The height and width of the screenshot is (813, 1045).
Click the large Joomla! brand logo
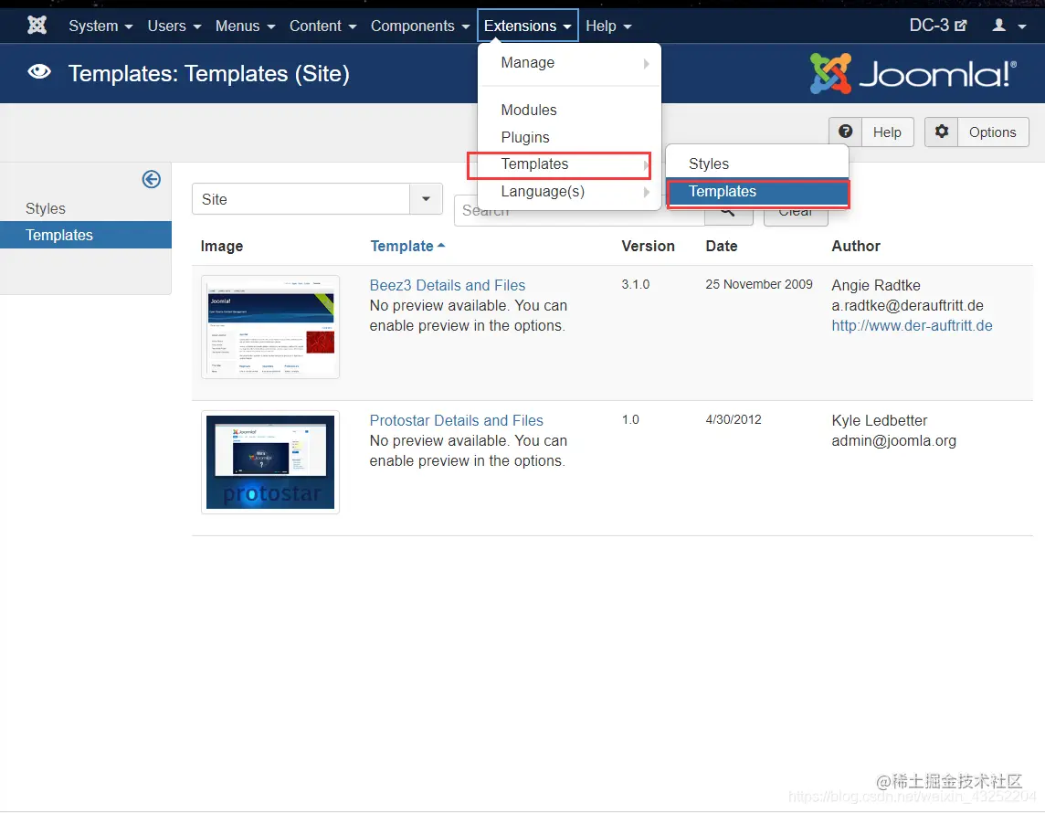pos(913,73)
